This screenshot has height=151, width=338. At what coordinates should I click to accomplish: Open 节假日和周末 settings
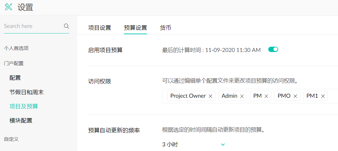coord(27,92)
